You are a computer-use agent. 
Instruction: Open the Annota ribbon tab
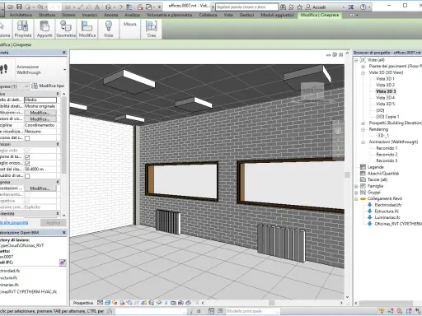[x=111, y=15]
